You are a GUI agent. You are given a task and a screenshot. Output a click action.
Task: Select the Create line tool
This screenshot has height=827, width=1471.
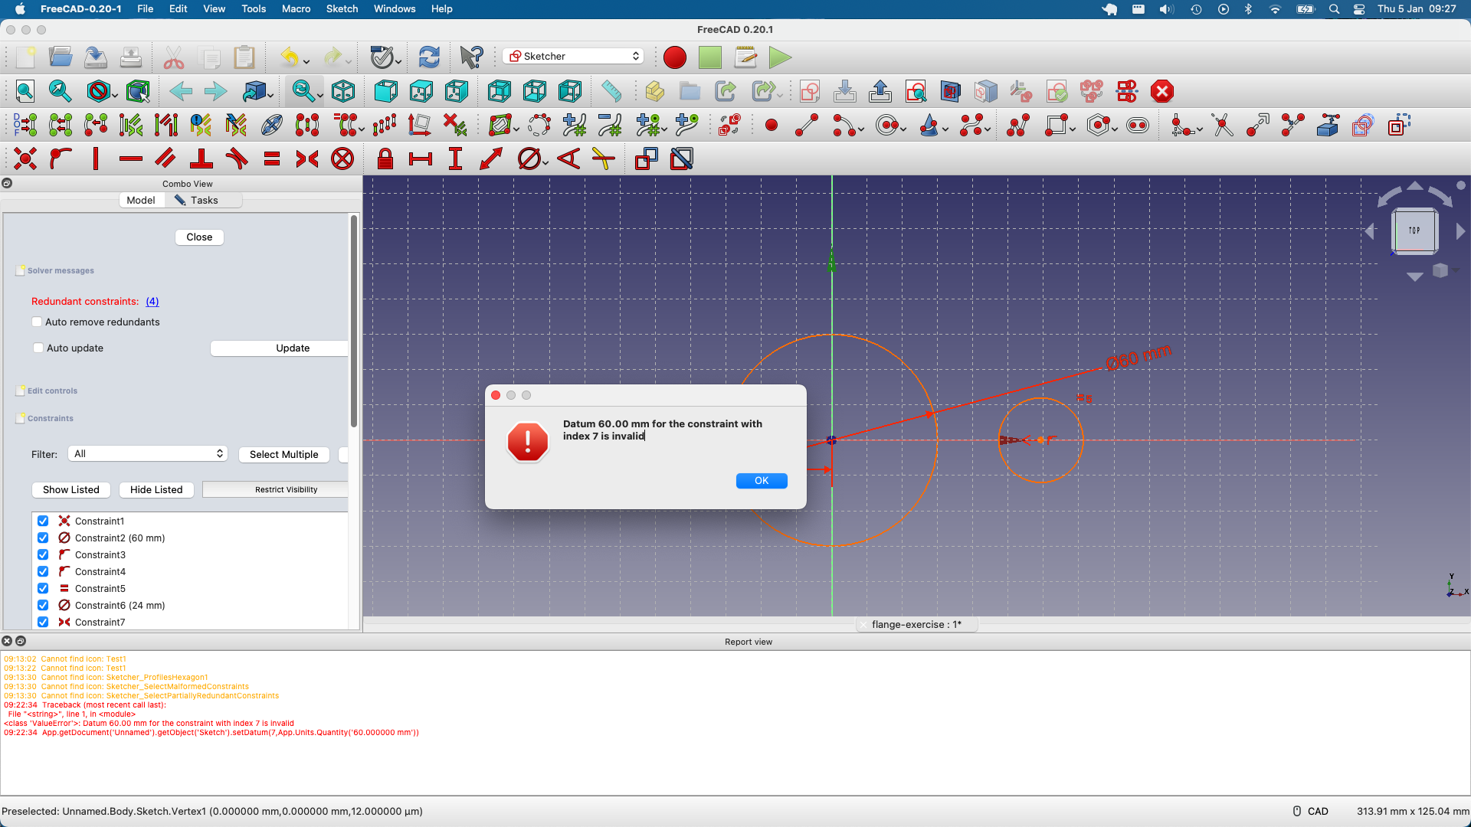pos(805,125)
